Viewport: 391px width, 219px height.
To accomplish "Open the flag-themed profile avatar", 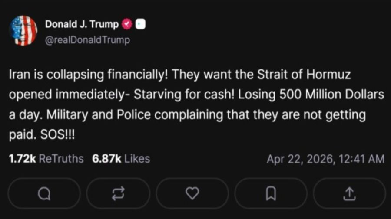I will [x=23, y=30].
